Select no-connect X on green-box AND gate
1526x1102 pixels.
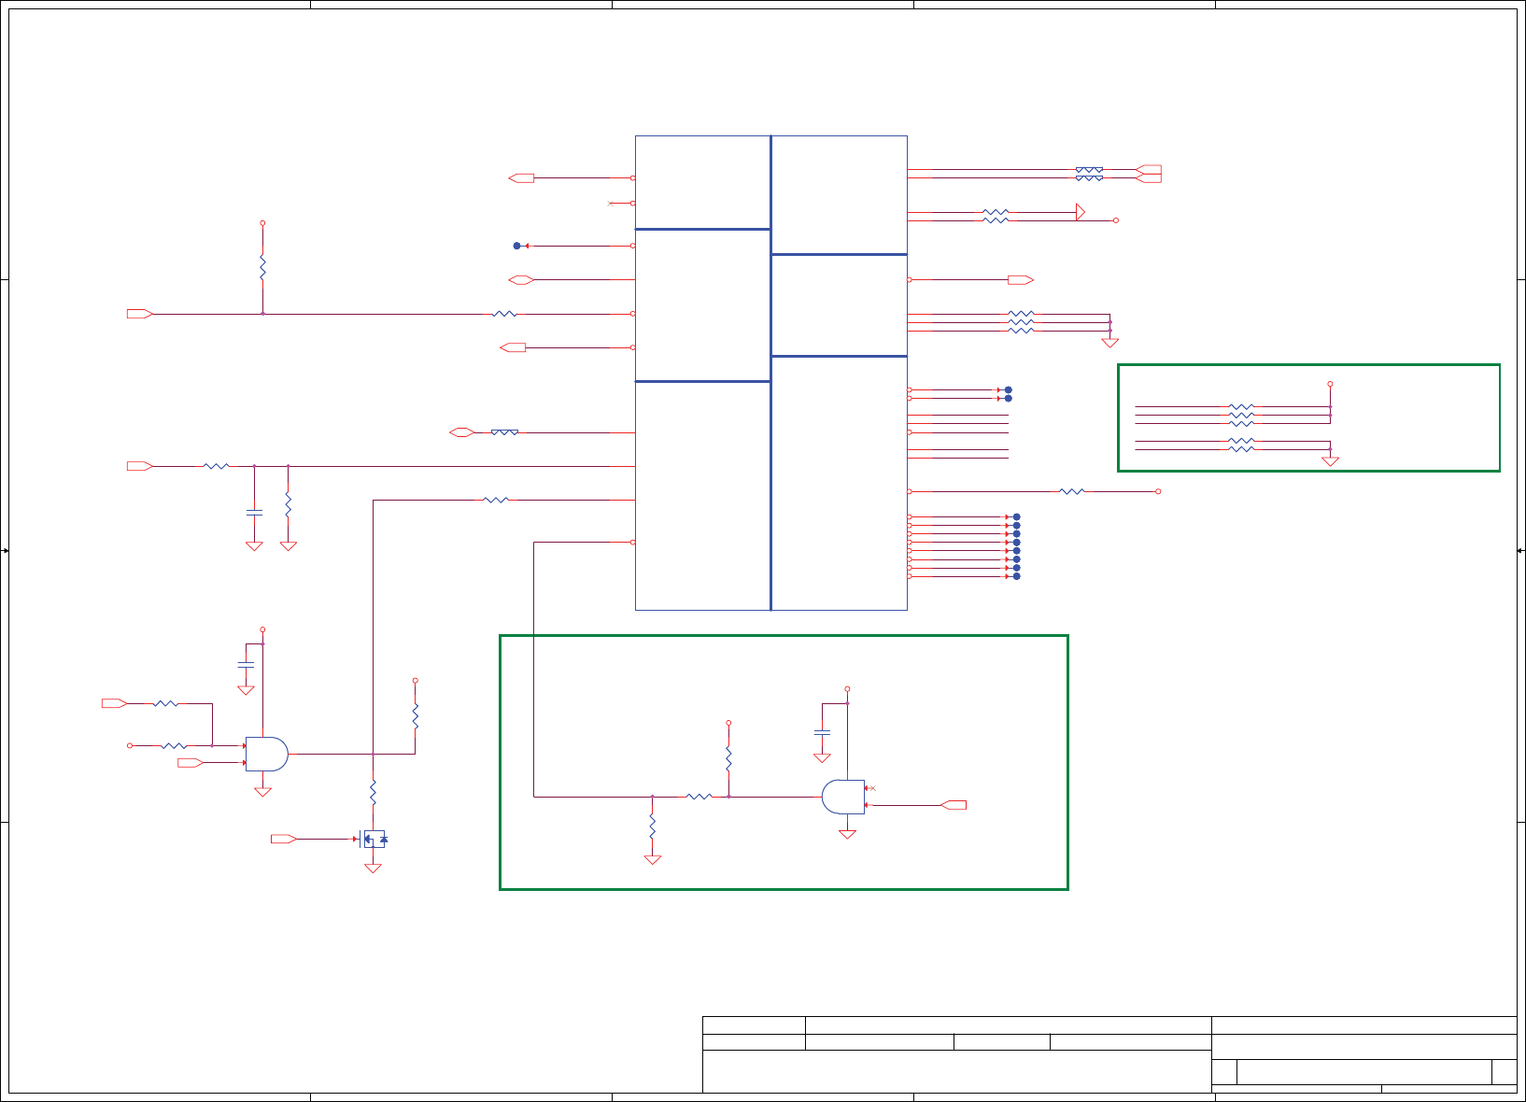pos(873,788)
